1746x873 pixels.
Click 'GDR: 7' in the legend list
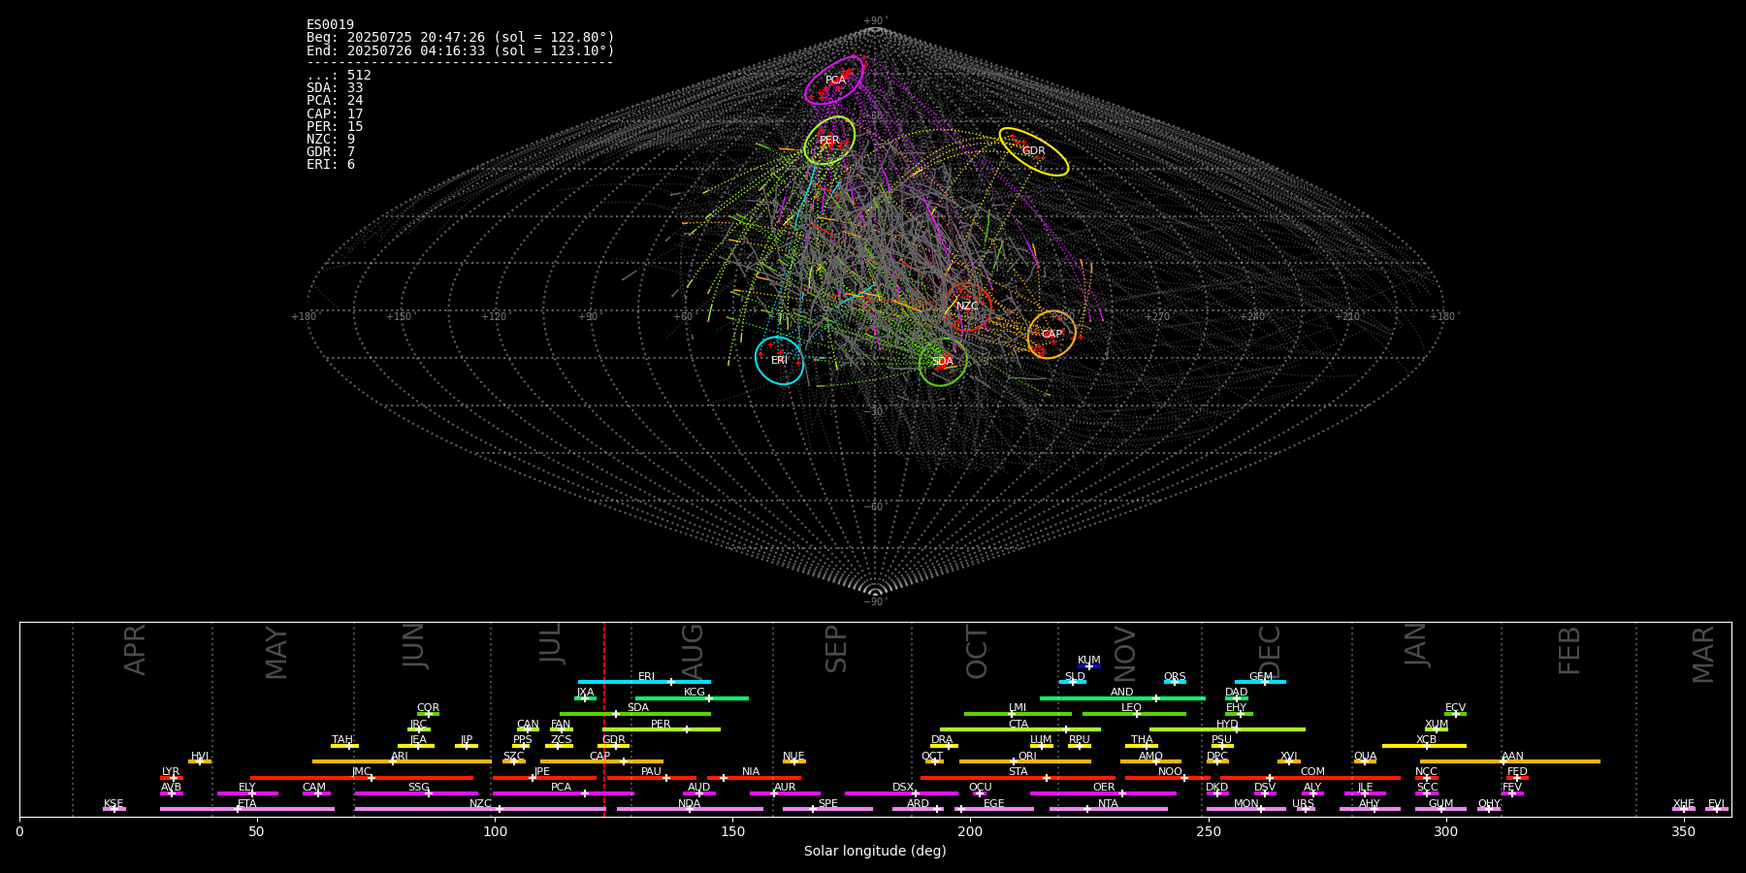[x=331, y=151]
